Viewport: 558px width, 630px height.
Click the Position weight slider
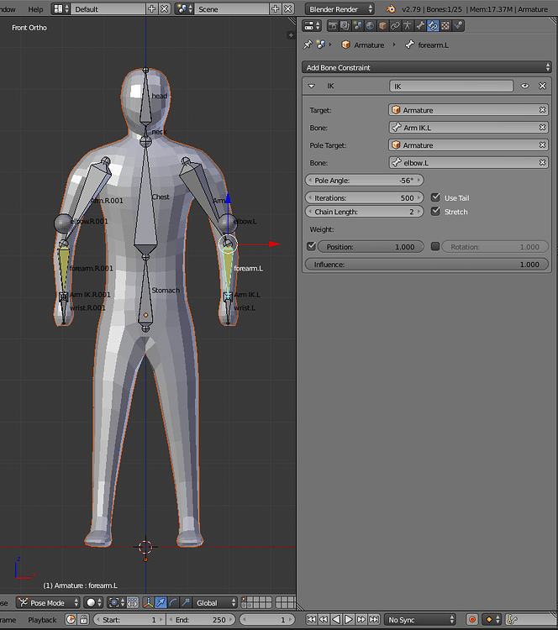coord(371,247)
